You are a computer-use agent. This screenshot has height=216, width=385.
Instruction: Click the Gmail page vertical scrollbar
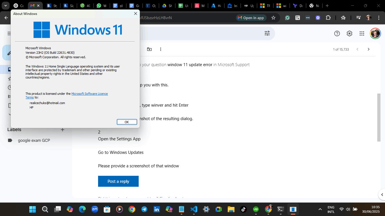pyautogui.click(x=379, y=117)
